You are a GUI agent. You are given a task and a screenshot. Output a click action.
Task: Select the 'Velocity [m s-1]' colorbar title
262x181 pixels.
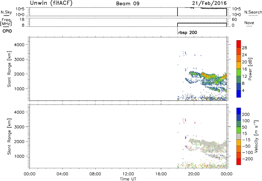point(256,136)
